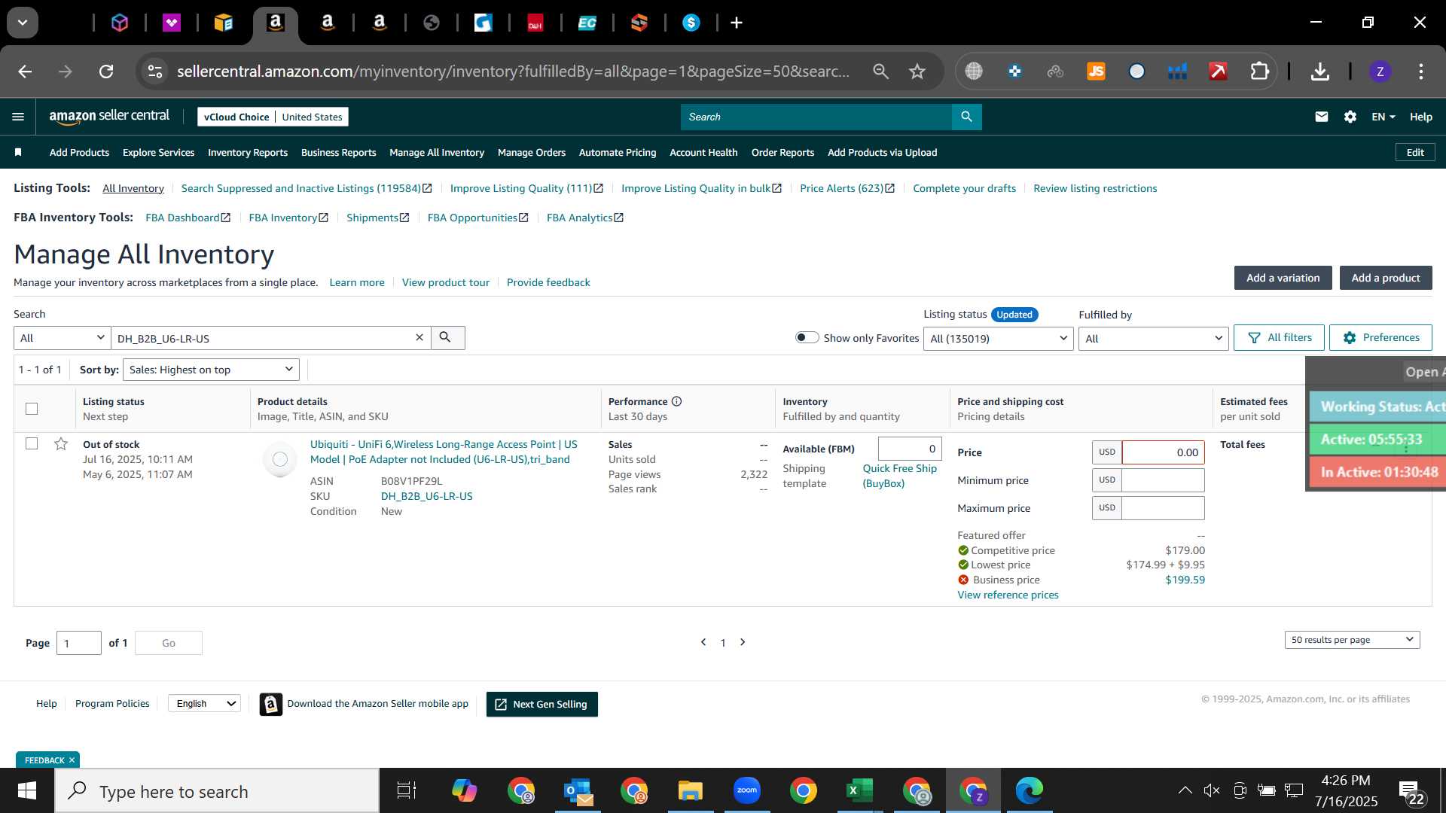Check the select-all header checkbox
The width and height of the screenshot is (1446, 813).
pyautogui.click(x=32, y=409)
